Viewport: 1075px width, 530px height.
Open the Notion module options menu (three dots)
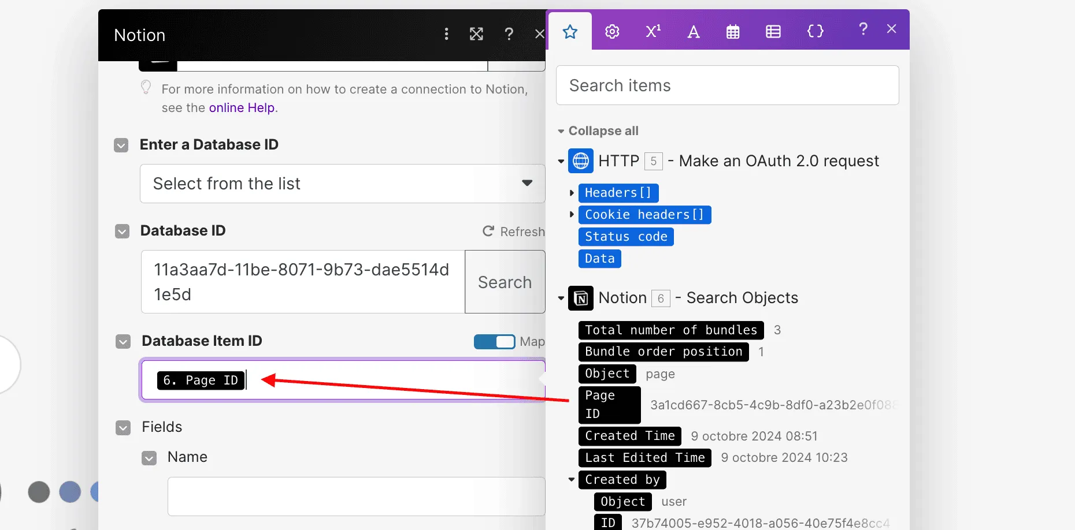[446, 34]
